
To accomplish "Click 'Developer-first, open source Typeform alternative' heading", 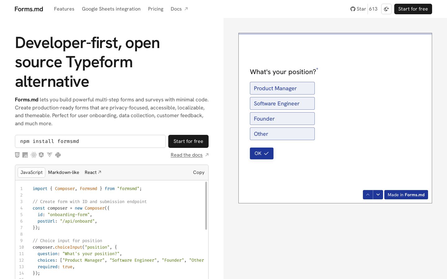I will pyautogui.click(x=88, y=62).
